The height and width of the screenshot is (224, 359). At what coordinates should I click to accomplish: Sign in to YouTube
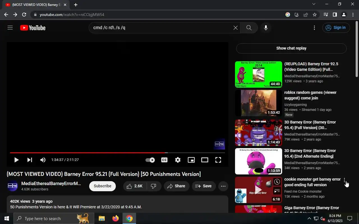[x=336, y=28]
